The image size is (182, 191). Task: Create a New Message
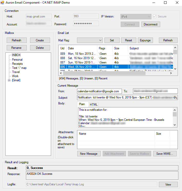[89, 154]
